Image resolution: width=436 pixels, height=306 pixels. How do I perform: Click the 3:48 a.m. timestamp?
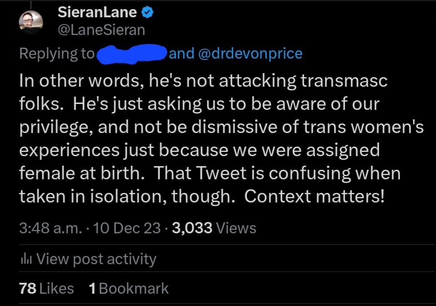50,228
